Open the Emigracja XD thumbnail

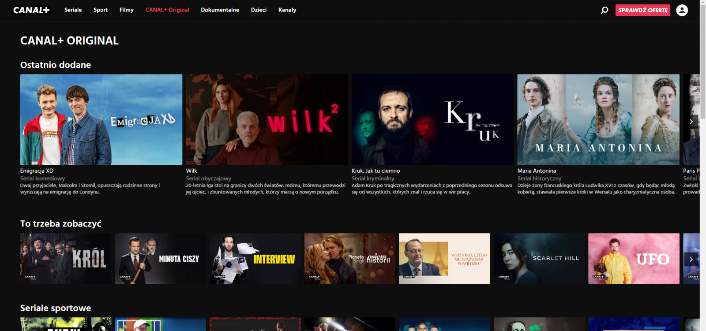[101, 119]
